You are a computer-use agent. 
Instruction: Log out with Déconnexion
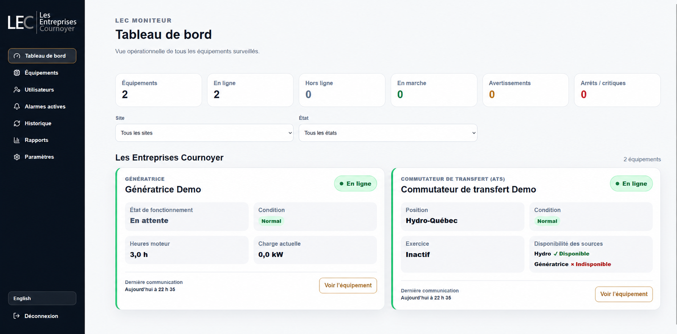click(42, 316)
